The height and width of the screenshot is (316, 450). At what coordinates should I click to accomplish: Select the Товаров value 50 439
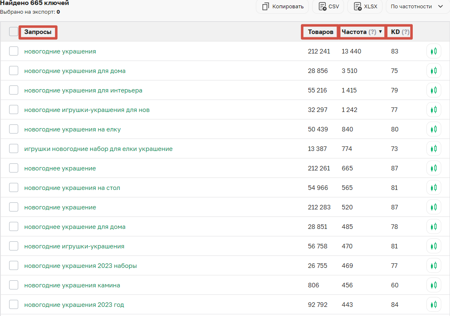pos(318,129)
